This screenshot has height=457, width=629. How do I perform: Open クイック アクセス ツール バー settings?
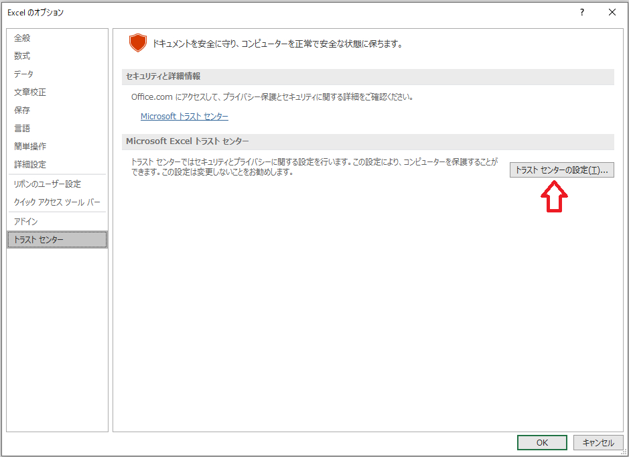coord(58,202)
